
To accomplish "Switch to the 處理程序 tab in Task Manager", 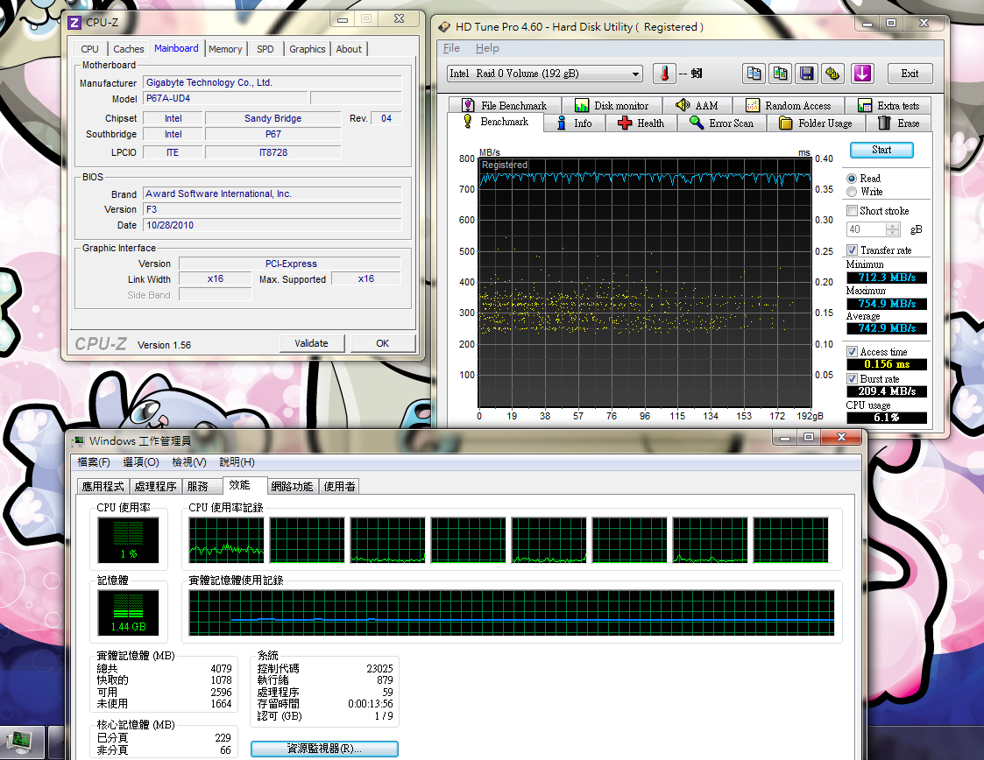I will tap(156, 487).
